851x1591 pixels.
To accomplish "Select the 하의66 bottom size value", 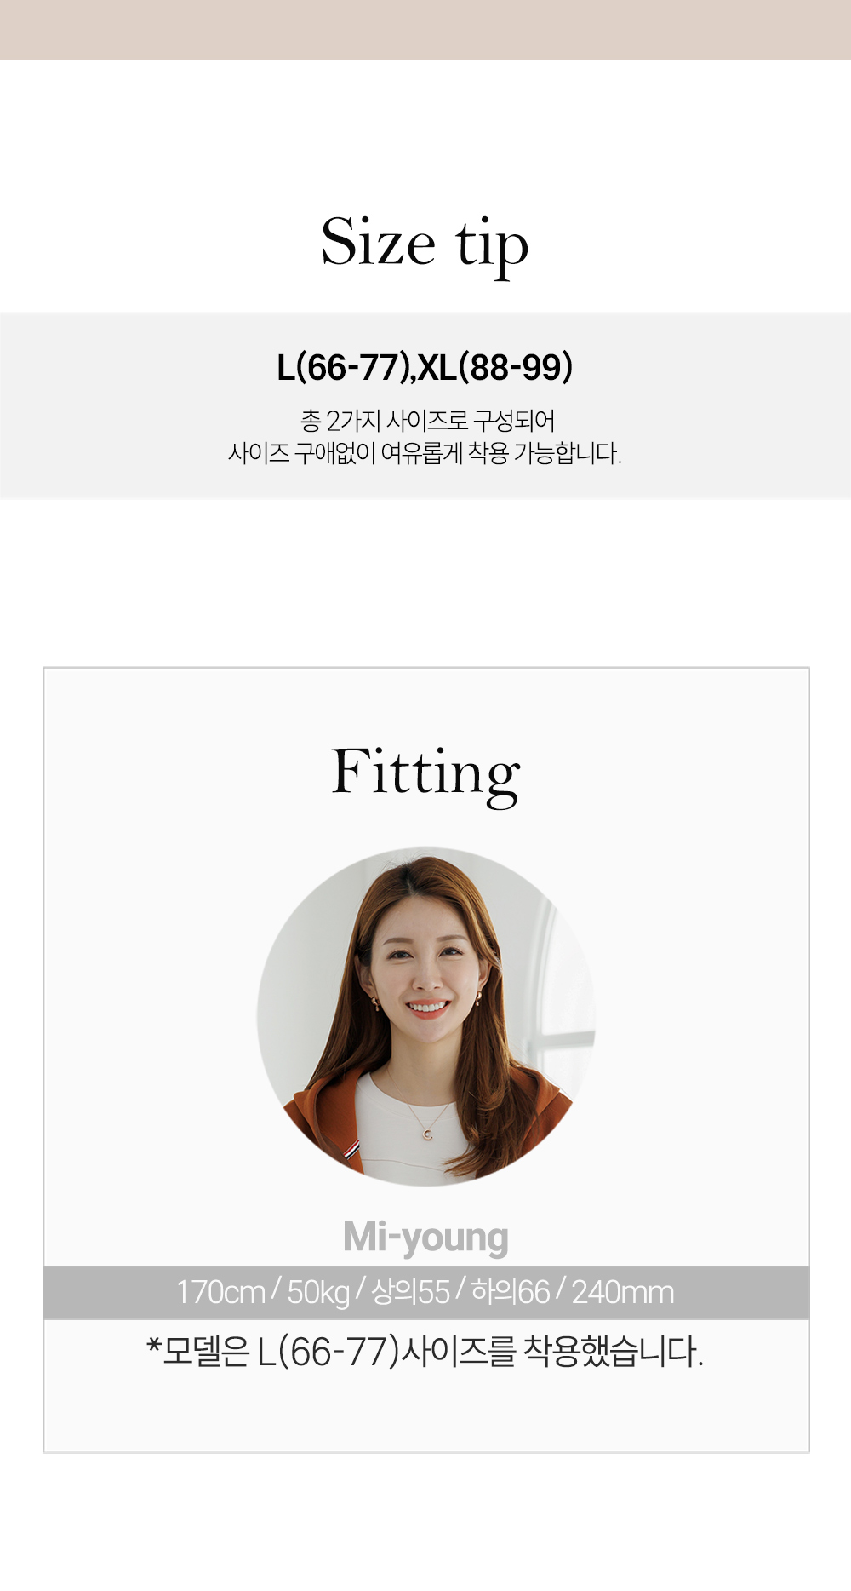I will click(x=511, y=1292).
